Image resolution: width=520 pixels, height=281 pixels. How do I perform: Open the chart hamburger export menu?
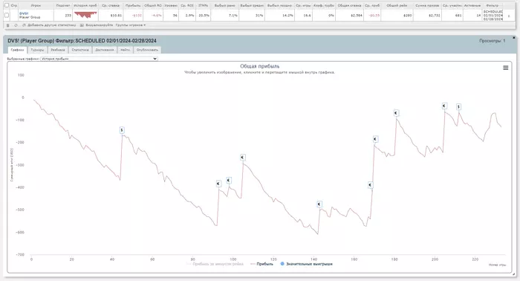[505, 68]
